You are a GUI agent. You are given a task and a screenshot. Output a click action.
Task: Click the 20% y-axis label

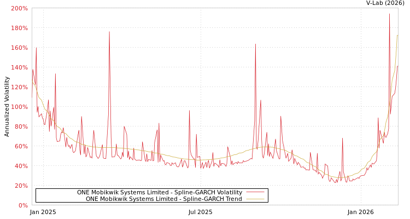pos(21,186)
